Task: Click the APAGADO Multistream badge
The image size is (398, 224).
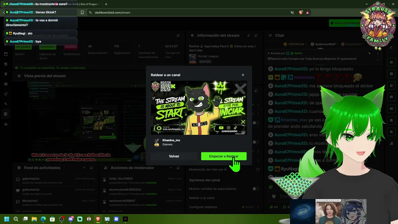Action: 71,47
